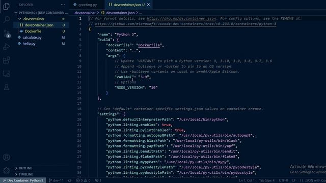Open the Tab Size: 4 selector

point(267,180)
